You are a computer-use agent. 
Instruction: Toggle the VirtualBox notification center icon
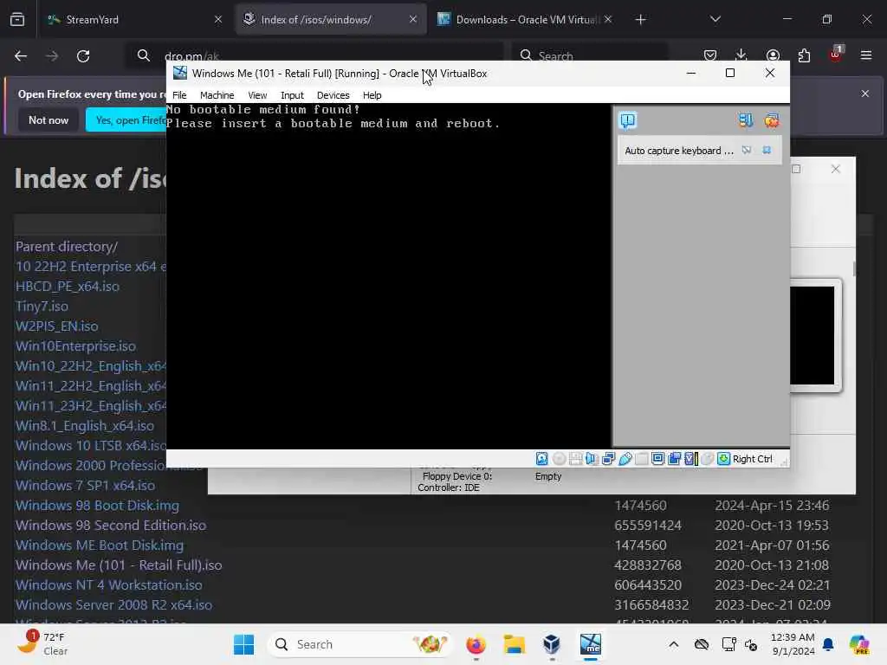(628, 120)
